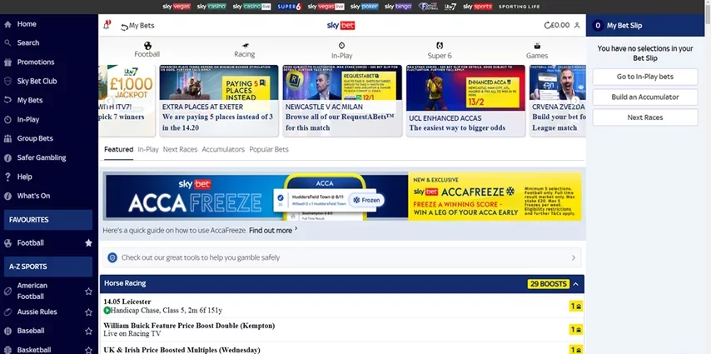Click the safer gambling shield icon in tools banner
Image resolution: width=711 pixels, height=354 pixels.
pos(112,257)
